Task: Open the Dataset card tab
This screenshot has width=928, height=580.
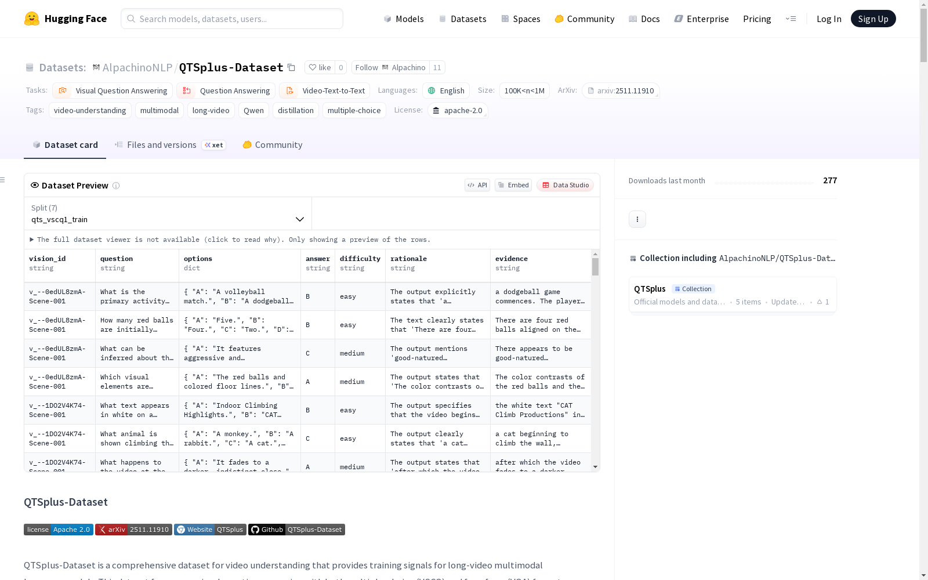Action: pyautogui.click(x=65, y=145)
